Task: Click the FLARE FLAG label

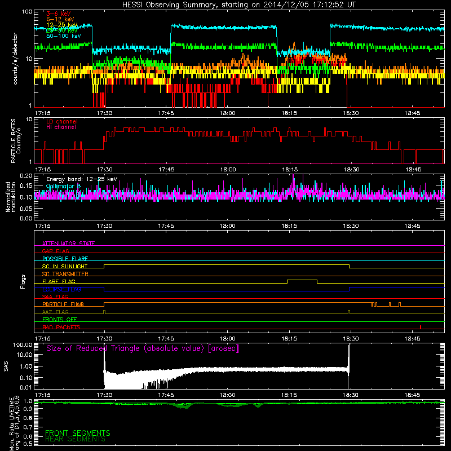Action: (59, 281)
